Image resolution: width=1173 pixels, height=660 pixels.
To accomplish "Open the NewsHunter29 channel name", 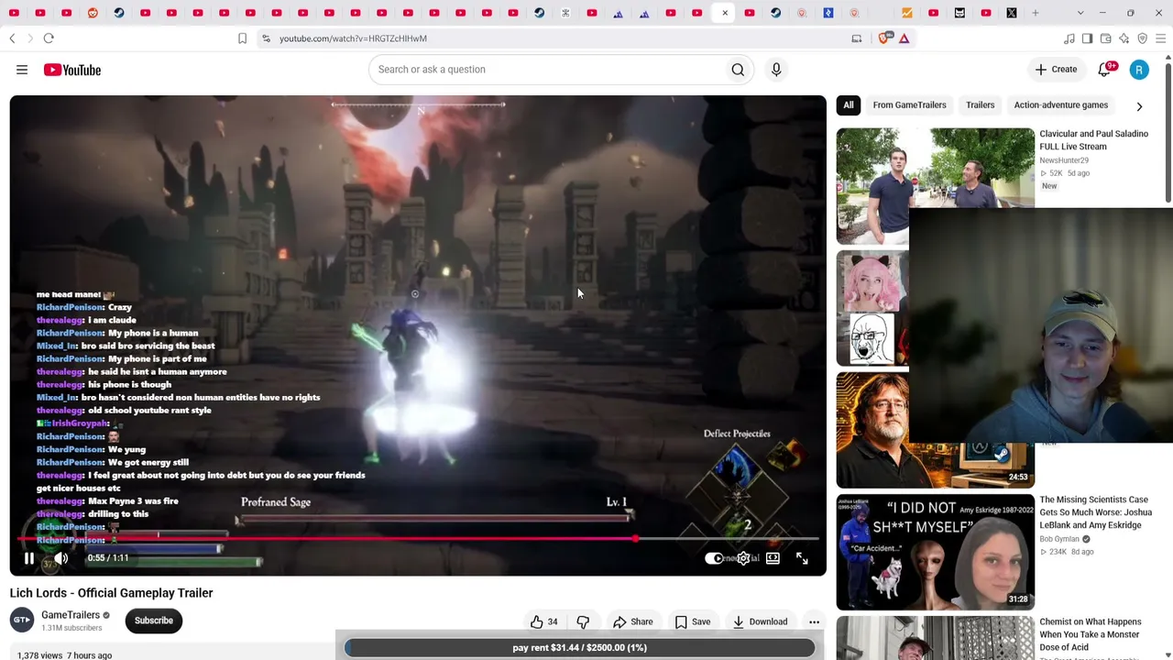I will (x=1064, y=160).
